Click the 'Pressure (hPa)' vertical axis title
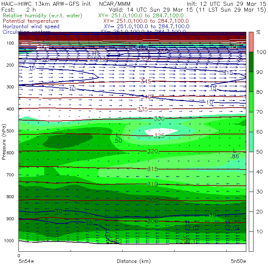The width and height of the screenshot is (268, 268). pos(4,142)
